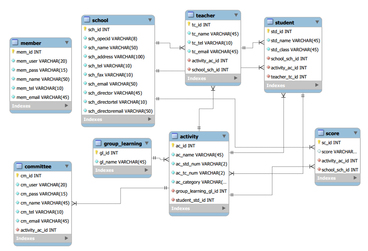Image resolution: width=368 pixels, height=251 pixels.
Task: Click the key icon next to std_id
Action: click(x=268, y=31)
